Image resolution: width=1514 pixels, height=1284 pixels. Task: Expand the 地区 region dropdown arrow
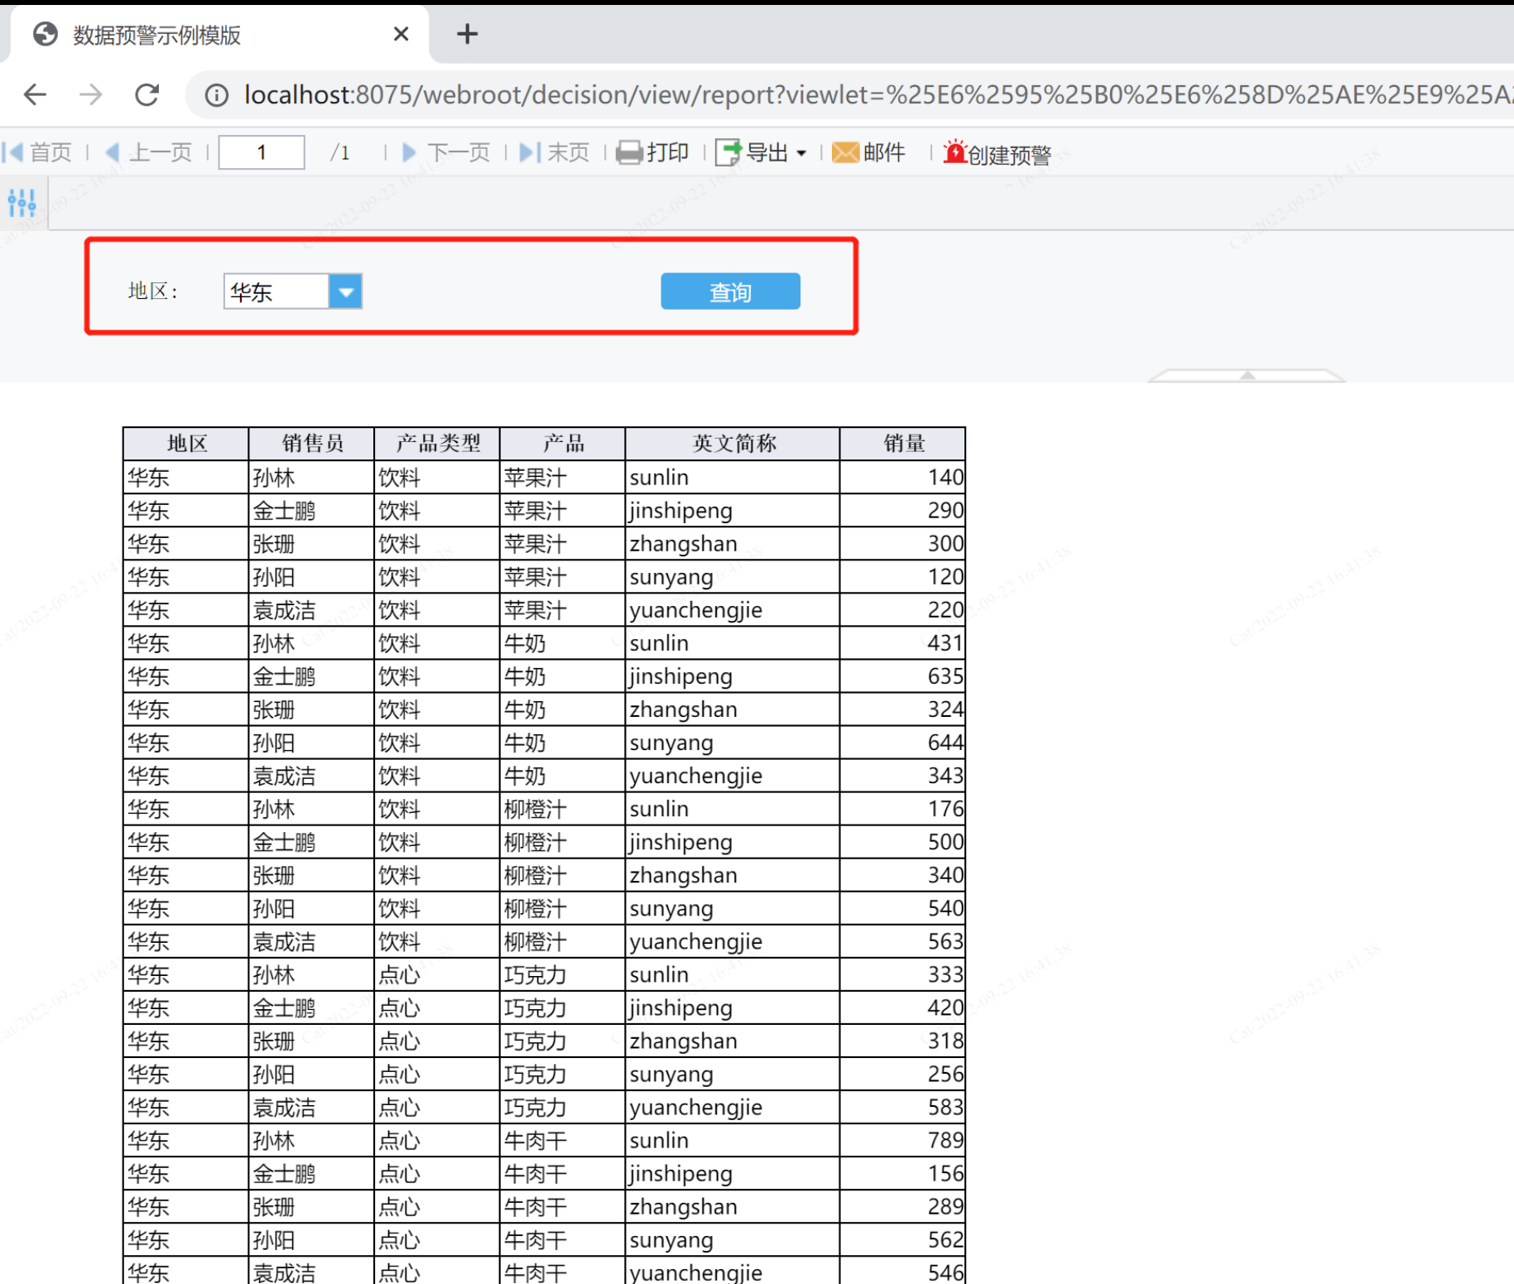click(346, 291)
